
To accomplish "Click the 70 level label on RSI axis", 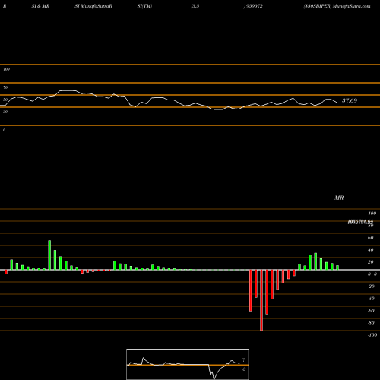I will [5, 87].
